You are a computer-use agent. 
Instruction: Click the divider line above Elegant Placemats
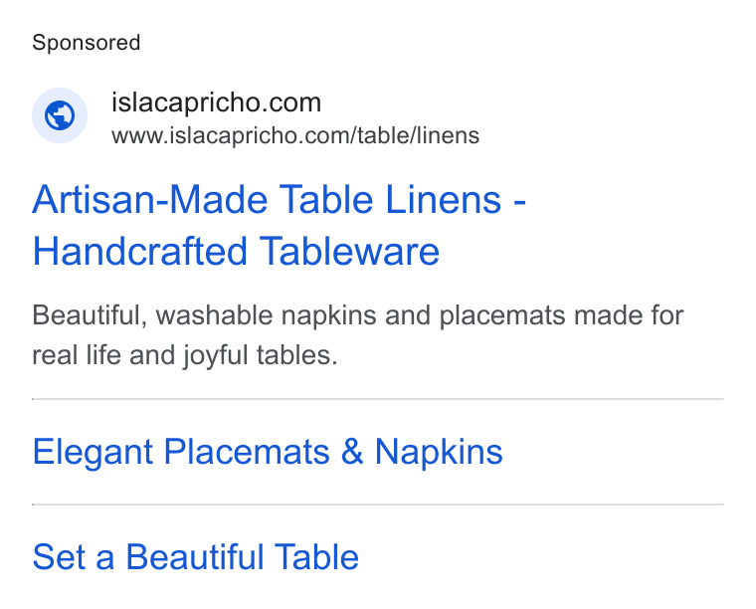[378, 399]
